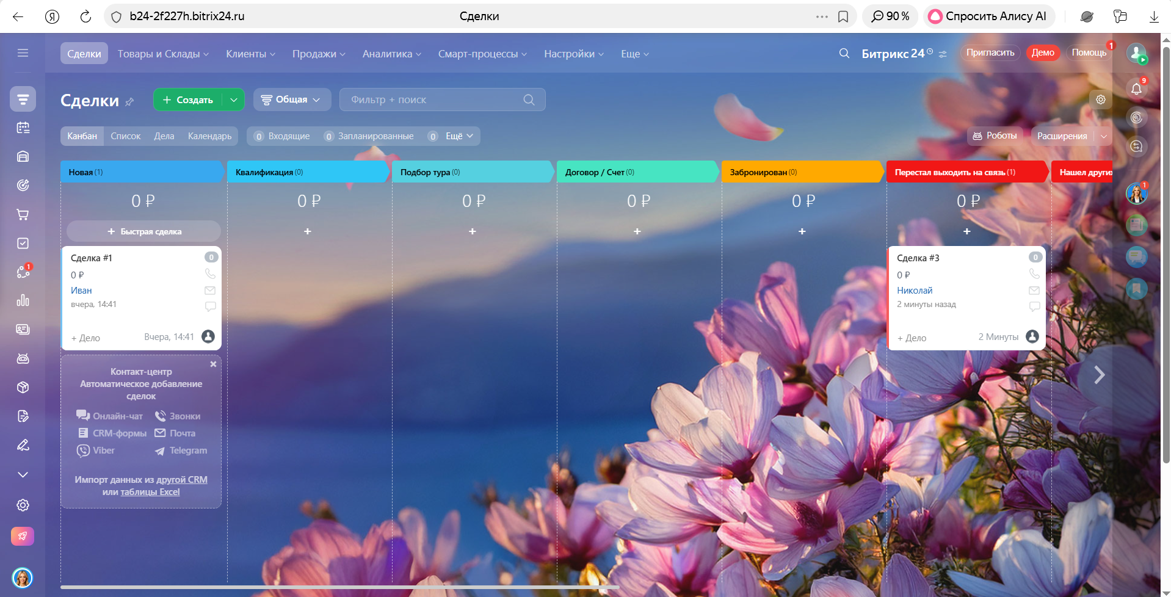Click the phone icon on Сделка #3
1171x597 pixels.
[1034, 273]
